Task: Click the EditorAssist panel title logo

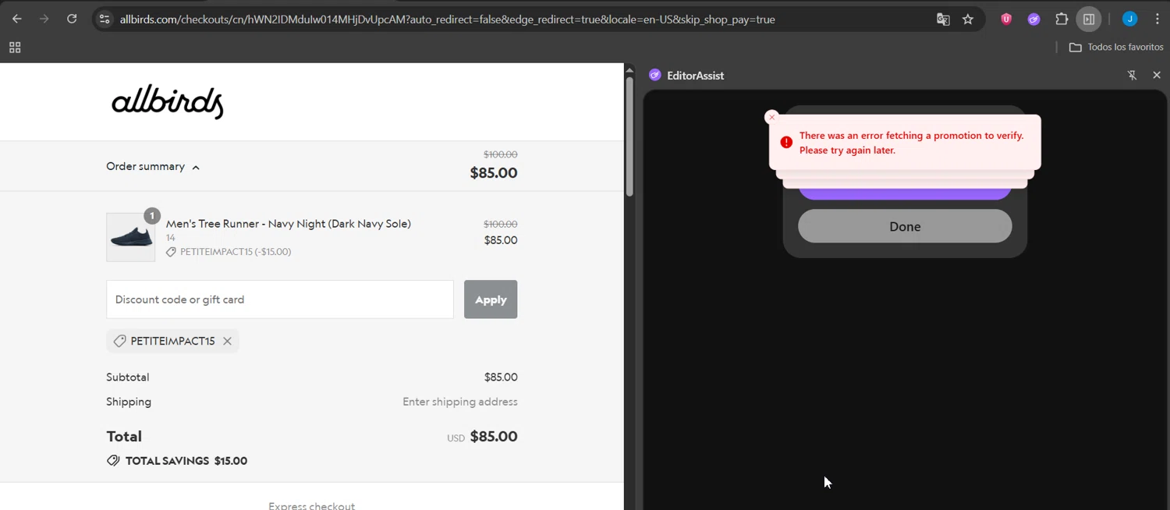Action: coord(655,76)
